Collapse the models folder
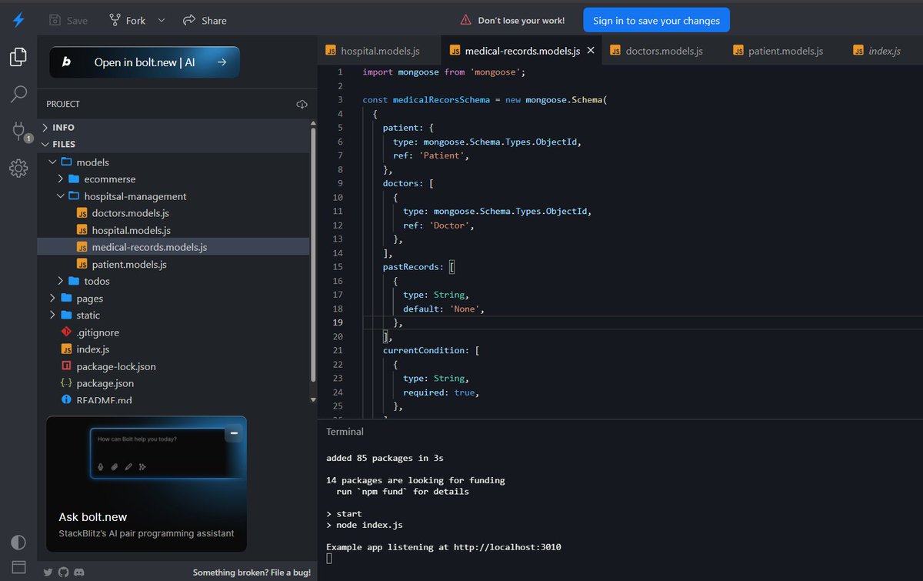The width and height of the screenshot is (923, 581). (x=174, y=162)
